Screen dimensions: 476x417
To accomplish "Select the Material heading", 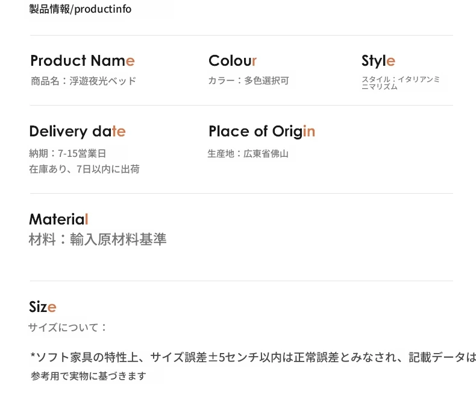I will tap(58, 219).
